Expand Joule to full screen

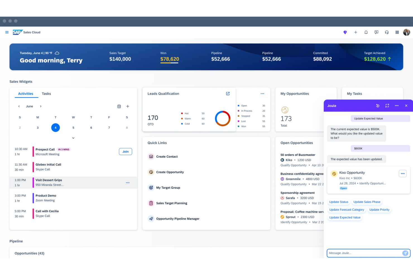387,106
